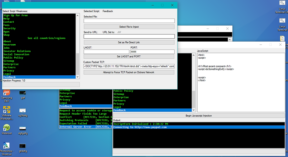
Task: Focus the Custom Packet TCP field
Action: coord(129,66)
